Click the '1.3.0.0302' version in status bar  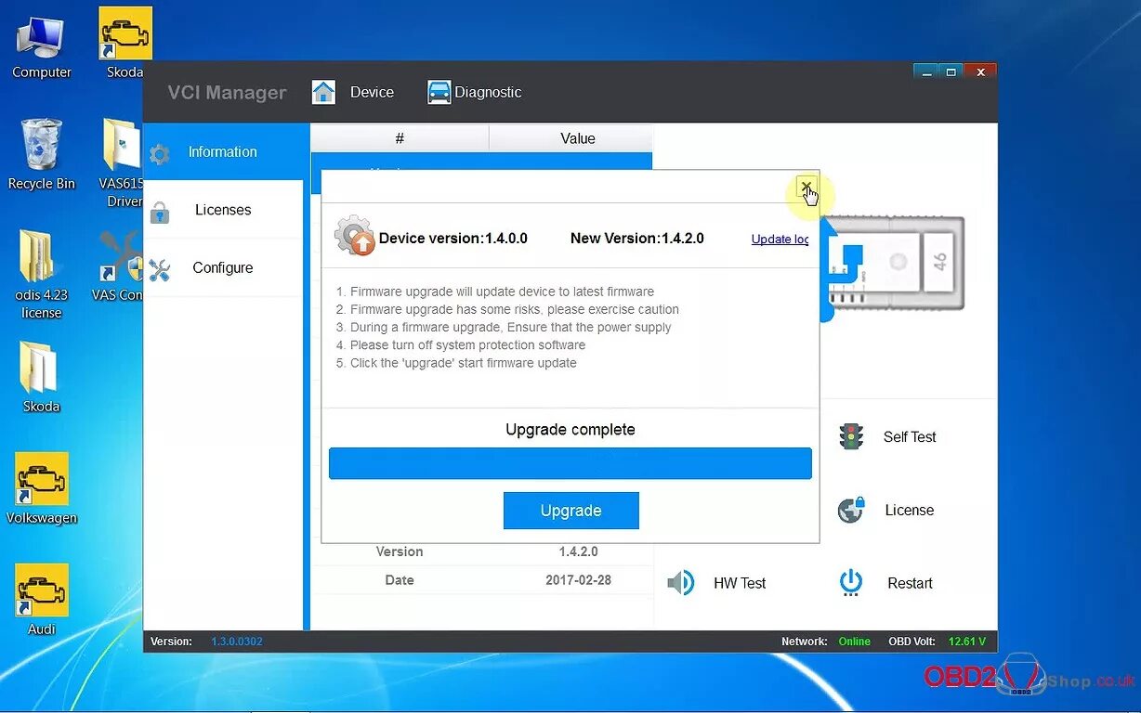click(x=237, y=642)
